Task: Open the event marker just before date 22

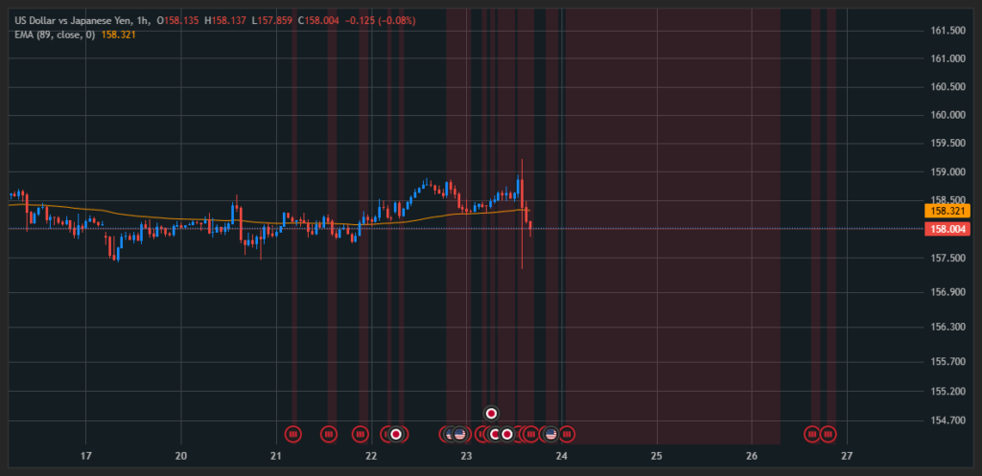Action: pyautogui.click(x=361, y=434)
